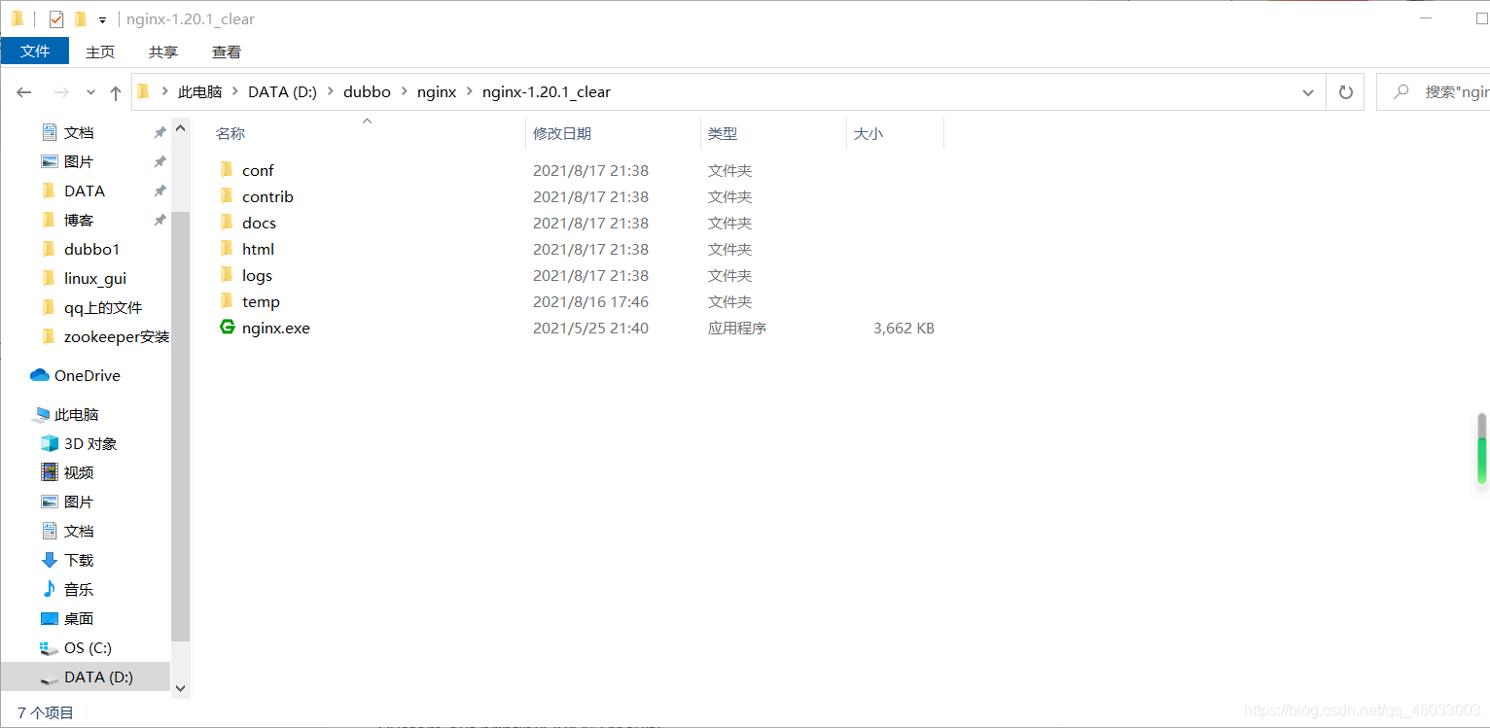
Task: Click pinned 图片 pictures icon in quick access
Action: (x=50, y=161)
